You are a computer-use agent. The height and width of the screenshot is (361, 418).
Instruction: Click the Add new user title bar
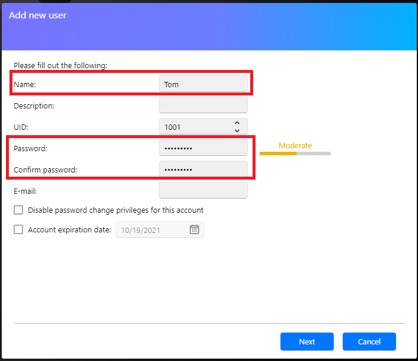pos(37,15)
